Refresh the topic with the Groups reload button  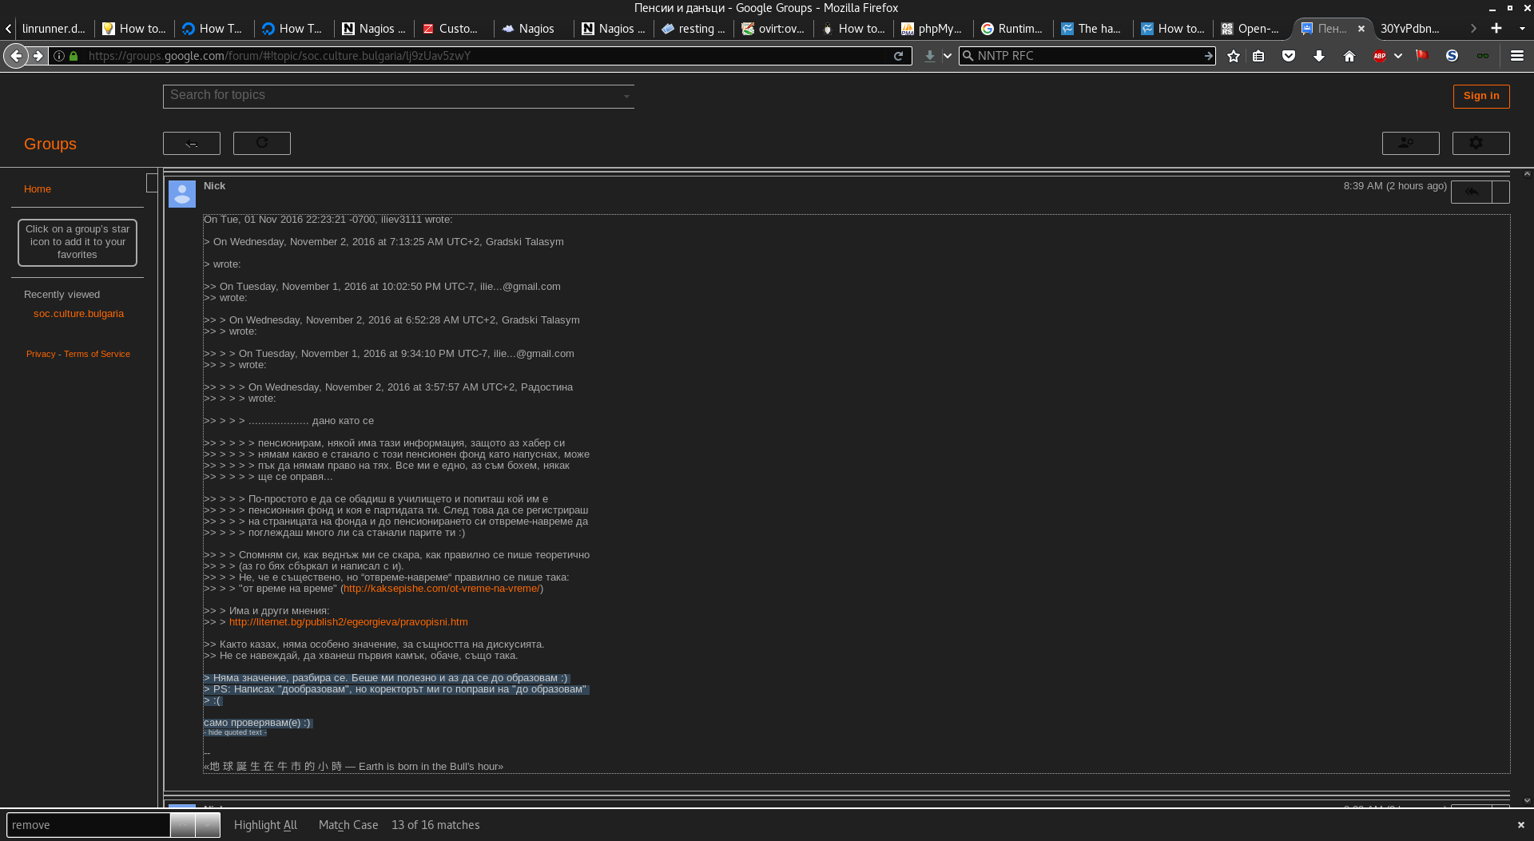point(262,143)
